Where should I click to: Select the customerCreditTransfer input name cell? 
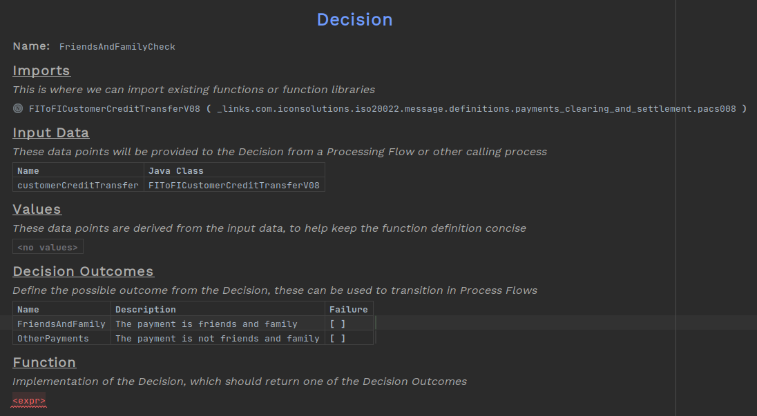pyautogui.click(x=77, y=185)
